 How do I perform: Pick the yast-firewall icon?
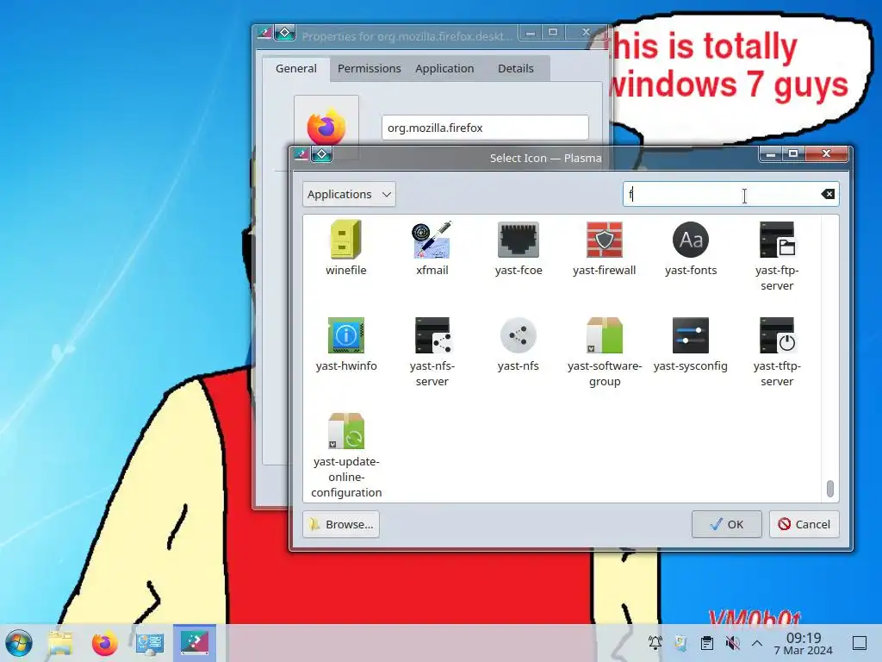point(604,240)
